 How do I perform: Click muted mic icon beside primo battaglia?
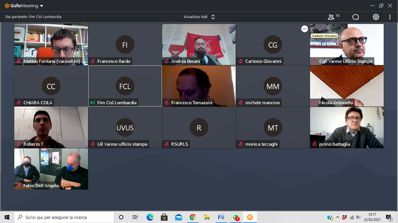tap(314, 144)
